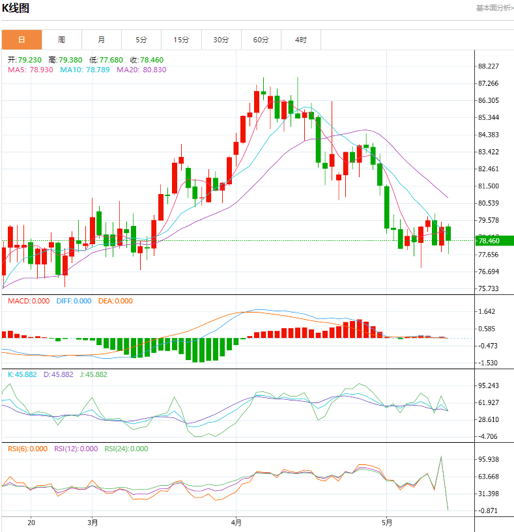Click the green 78.460 current price tag
The image size is (514, 532).
pyautogui.click(x=494, y=241)
